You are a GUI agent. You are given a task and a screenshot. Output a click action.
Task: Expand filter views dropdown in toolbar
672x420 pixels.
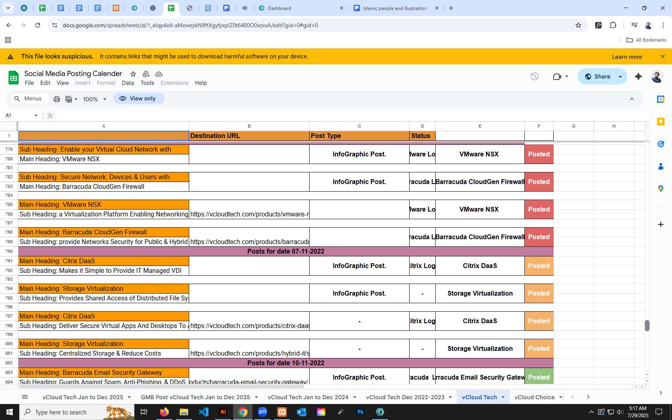(76, 99)
